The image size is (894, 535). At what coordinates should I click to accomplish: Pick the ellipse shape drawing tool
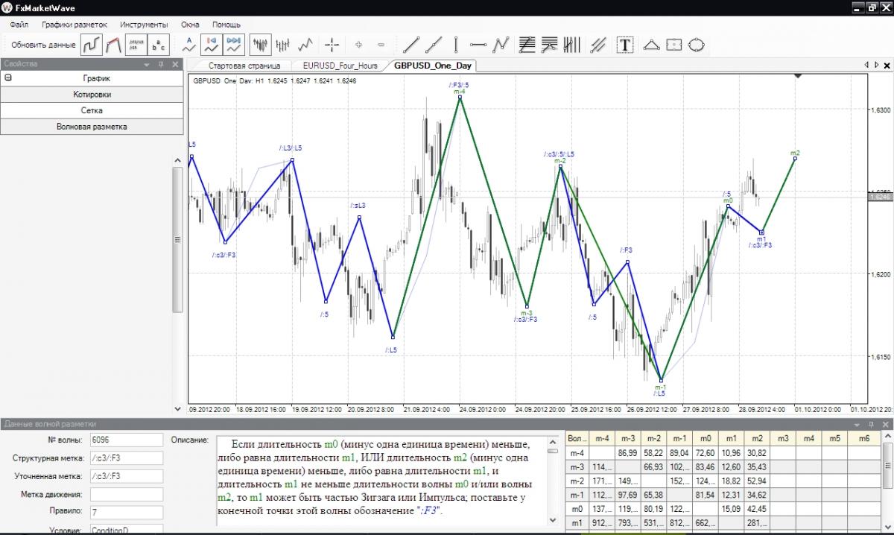[x=696, y=45]
